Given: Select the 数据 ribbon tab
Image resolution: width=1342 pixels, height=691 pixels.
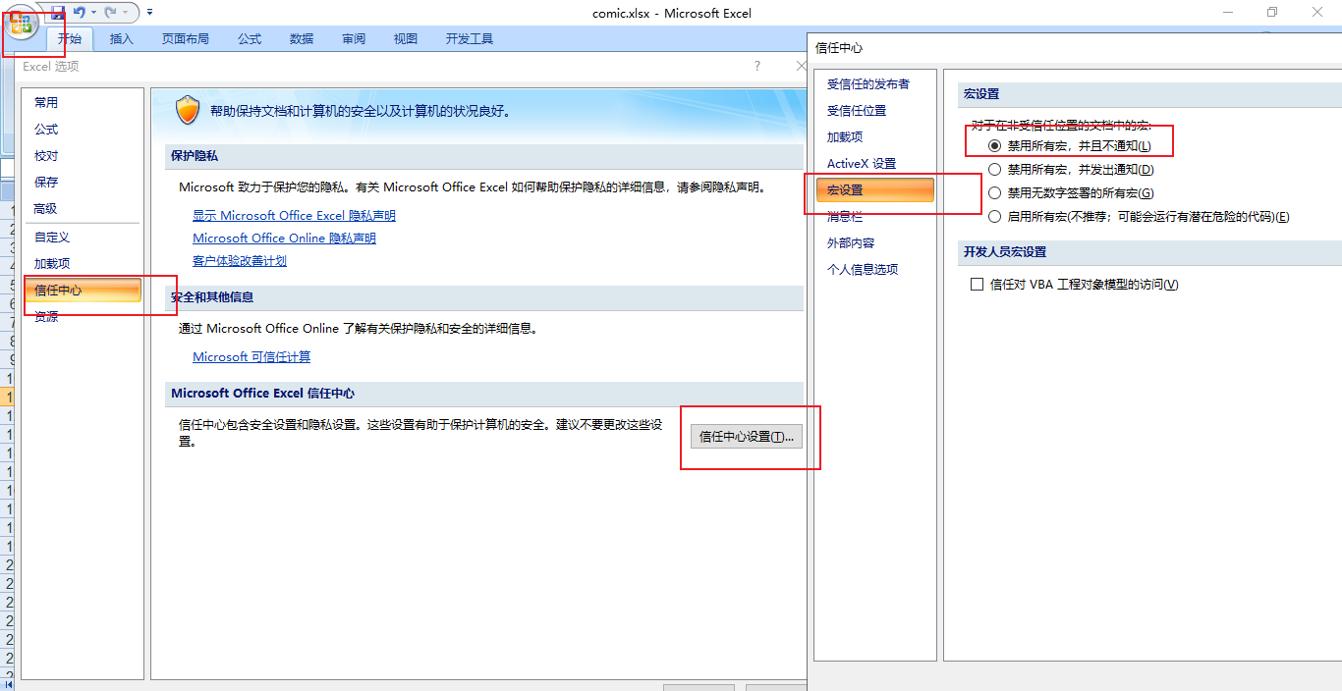Looking at the screenshot, I should click(x=302, y=39).
